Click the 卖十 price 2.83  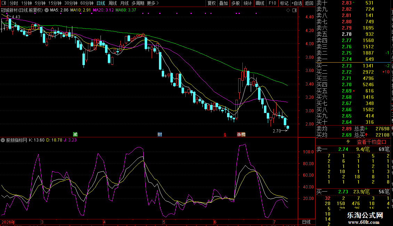click(347, 3)
